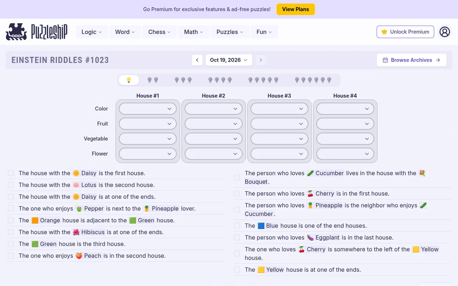458x286 pixels.
Task: Open House #4 Color dropdown
Action: [345, 109]
